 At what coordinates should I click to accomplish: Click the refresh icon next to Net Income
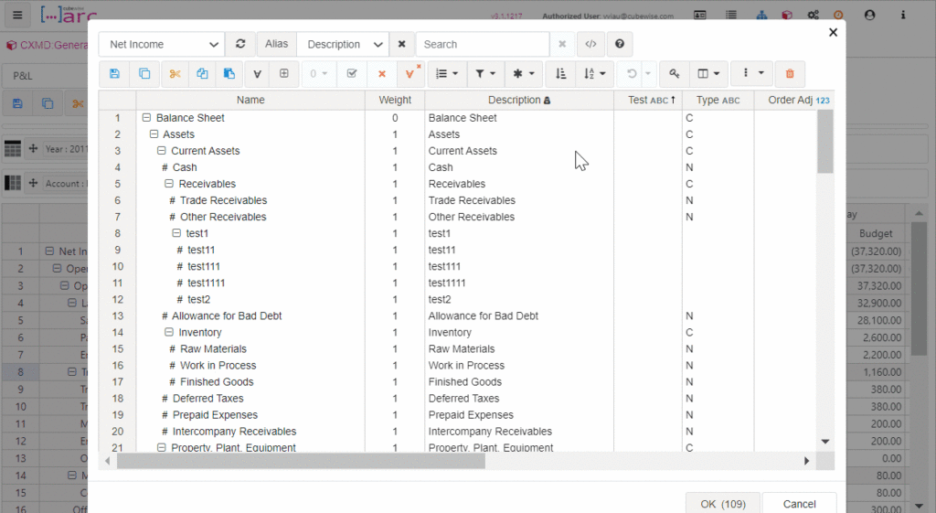240,44
